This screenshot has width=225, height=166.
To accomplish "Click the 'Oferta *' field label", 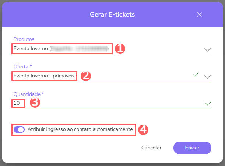I will (x=23, y=67).
